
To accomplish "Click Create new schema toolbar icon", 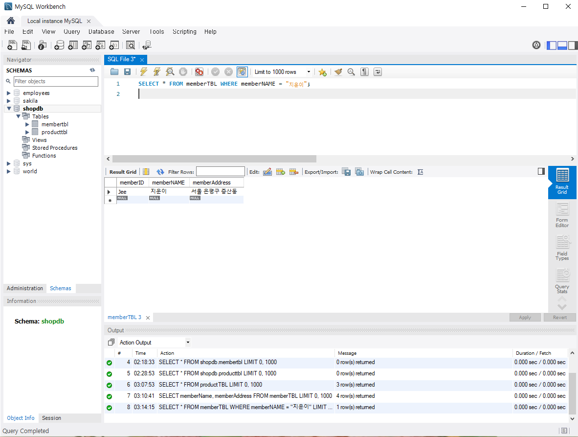I will pos(59,45).
